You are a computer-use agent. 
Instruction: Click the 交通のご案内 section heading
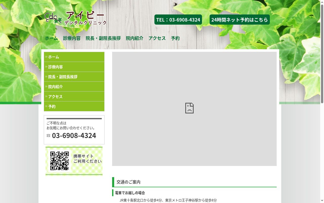pyautogui.click(x=194, y=182)
